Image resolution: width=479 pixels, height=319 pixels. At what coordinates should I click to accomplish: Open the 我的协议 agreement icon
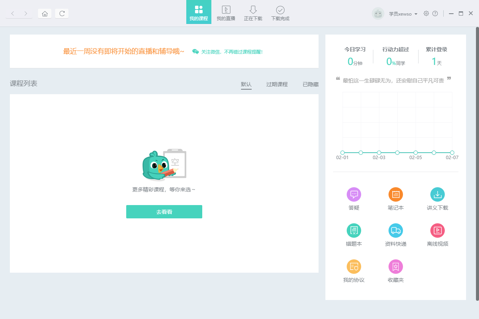pos(354,267)
